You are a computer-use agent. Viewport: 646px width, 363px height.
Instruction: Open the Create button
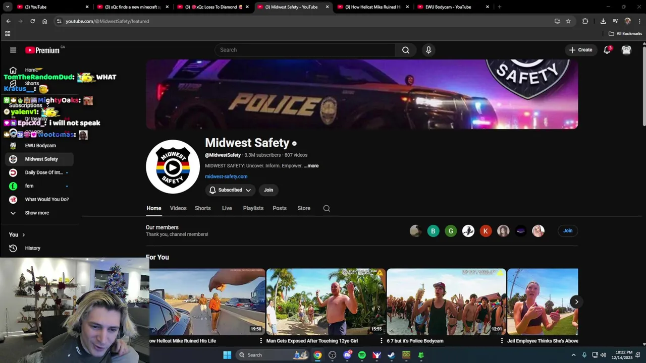[x=580, y=50]
